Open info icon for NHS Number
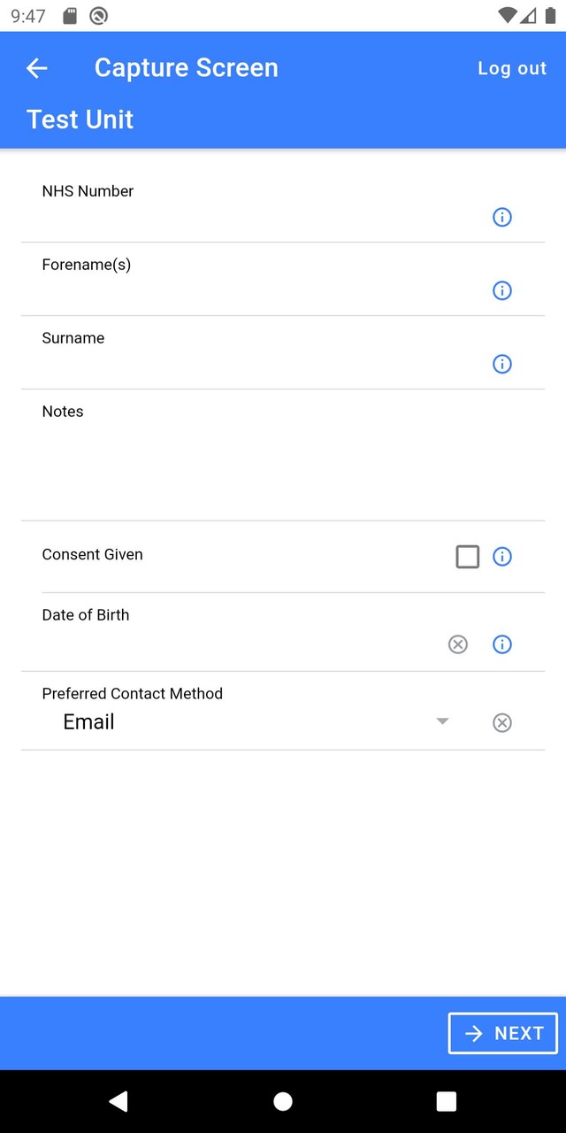 501,217
